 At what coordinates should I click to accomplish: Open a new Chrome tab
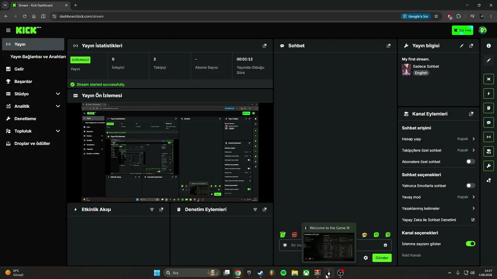pyautogui.click(x=75, y=5)
